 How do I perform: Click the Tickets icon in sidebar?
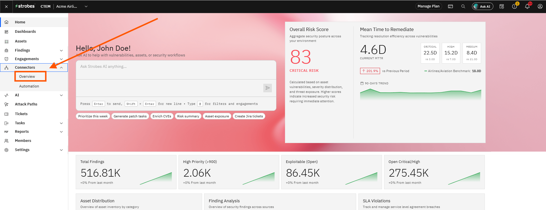pos(6,114)
